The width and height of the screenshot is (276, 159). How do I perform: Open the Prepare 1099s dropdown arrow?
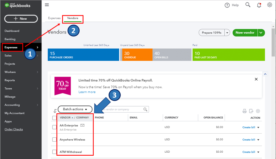pyautogui.click(x=227, y=33)
